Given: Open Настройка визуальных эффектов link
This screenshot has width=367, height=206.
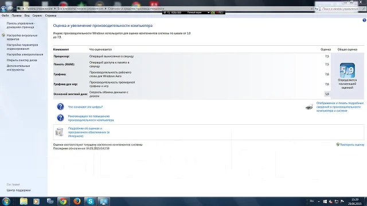Looking at the screenshot, I should (22, 37).
